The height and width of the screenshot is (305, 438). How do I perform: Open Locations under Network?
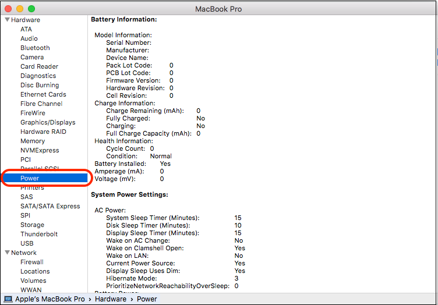(x=35, y=271)
